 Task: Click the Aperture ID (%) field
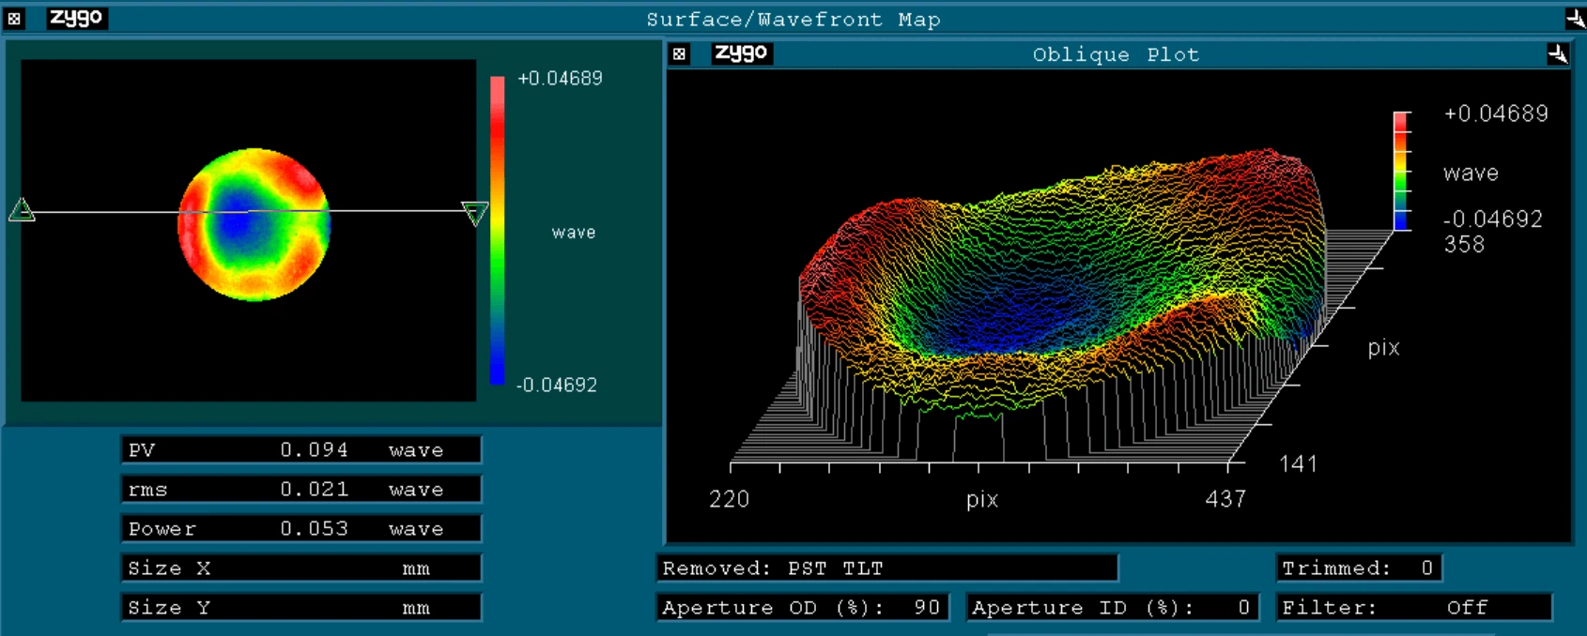1112,608
